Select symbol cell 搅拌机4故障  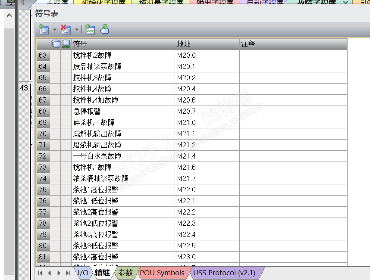tap(123, 89)
